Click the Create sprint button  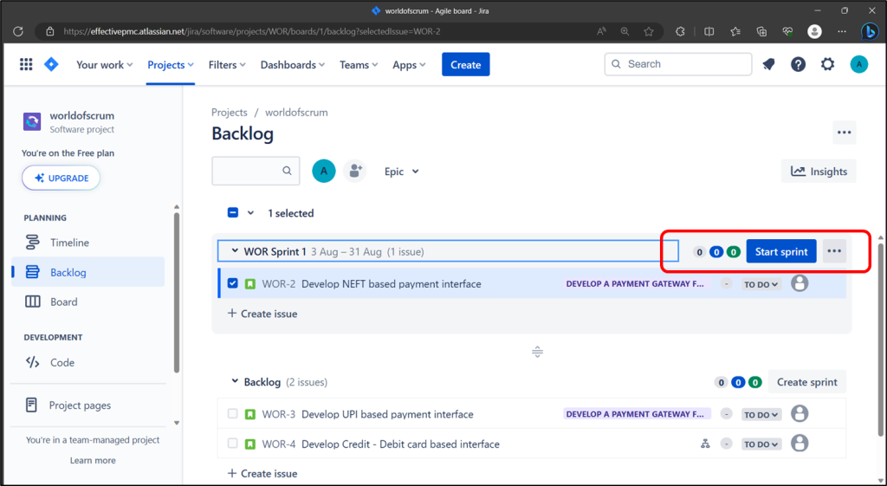tap(806, 382)
